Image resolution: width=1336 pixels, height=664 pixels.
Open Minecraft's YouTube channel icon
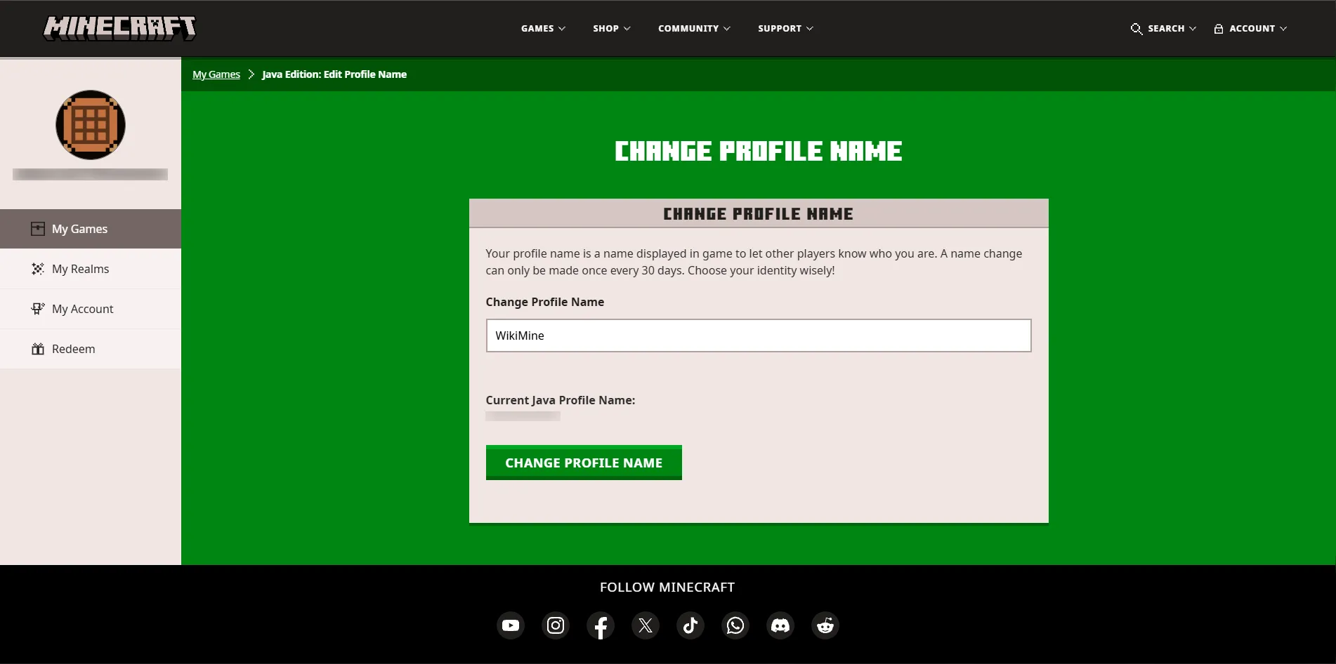[x=511, y=625]
